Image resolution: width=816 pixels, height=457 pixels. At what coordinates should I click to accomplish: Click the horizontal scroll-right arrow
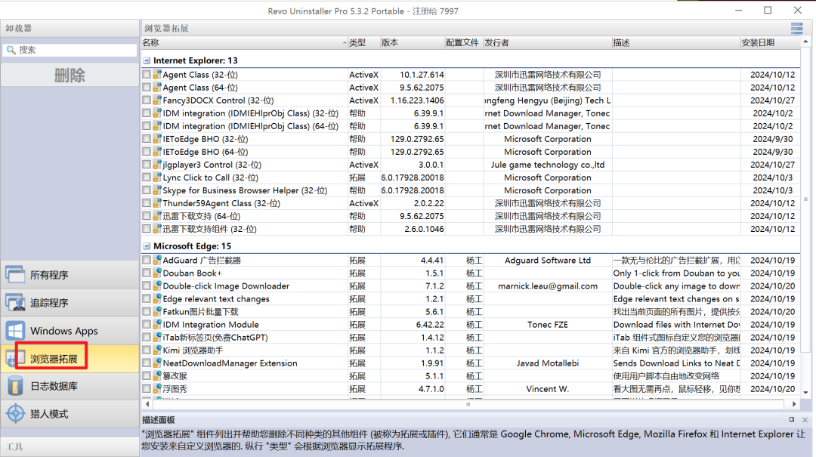coord(794,404)
